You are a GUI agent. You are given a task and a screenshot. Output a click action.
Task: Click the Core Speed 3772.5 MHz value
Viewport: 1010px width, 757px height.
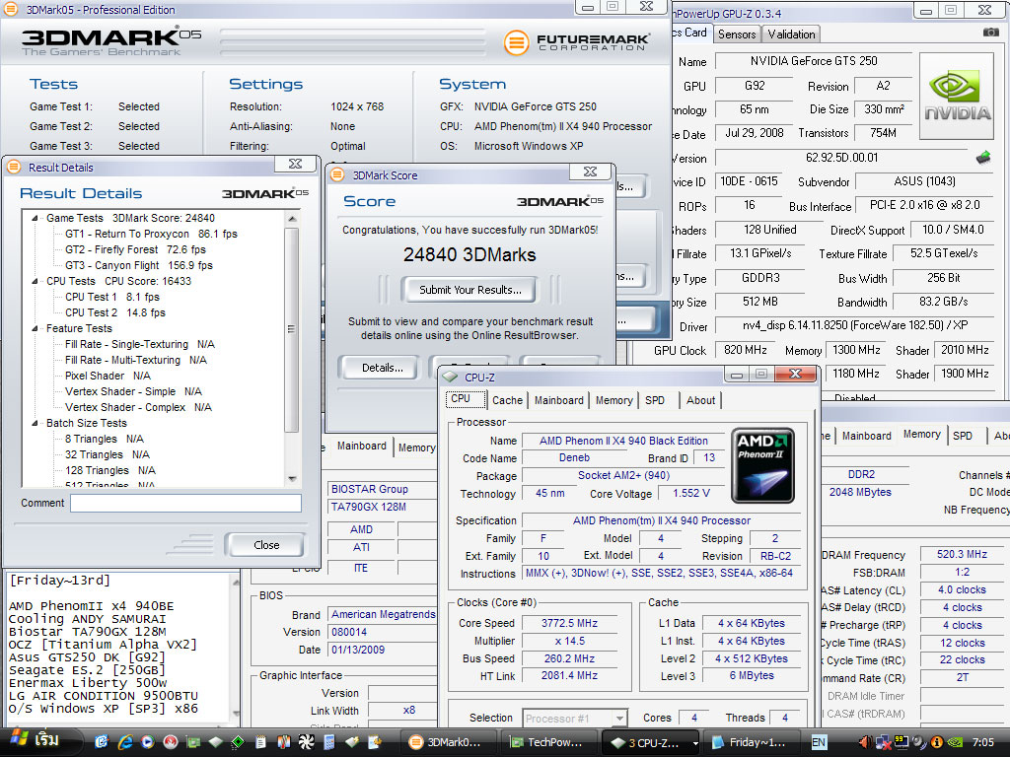[569, 623]
